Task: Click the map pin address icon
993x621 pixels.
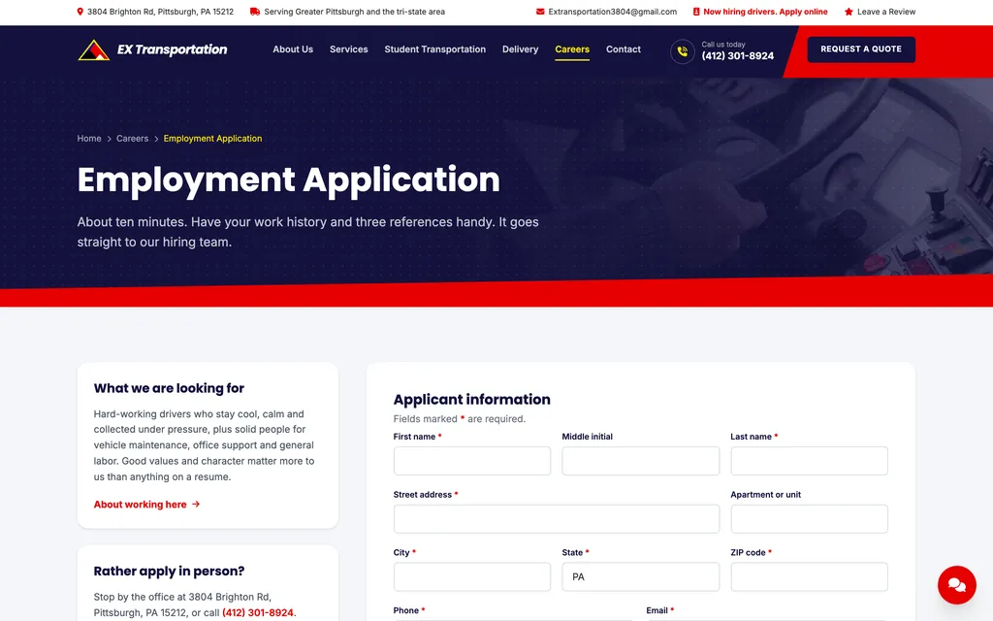Action: coord(80,12)
